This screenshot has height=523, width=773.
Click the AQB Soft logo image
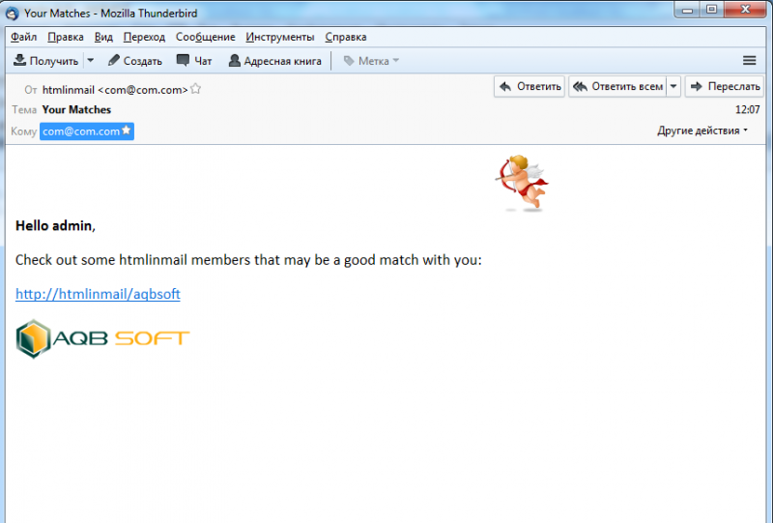[102, 339]
